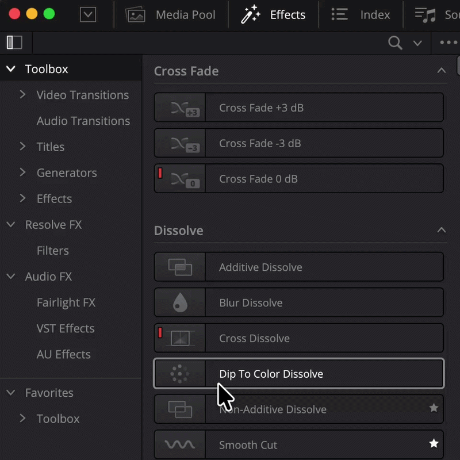460x460 pixels.
Task: Select Filters under Resolve FX
Action: [x=52, y=251]
